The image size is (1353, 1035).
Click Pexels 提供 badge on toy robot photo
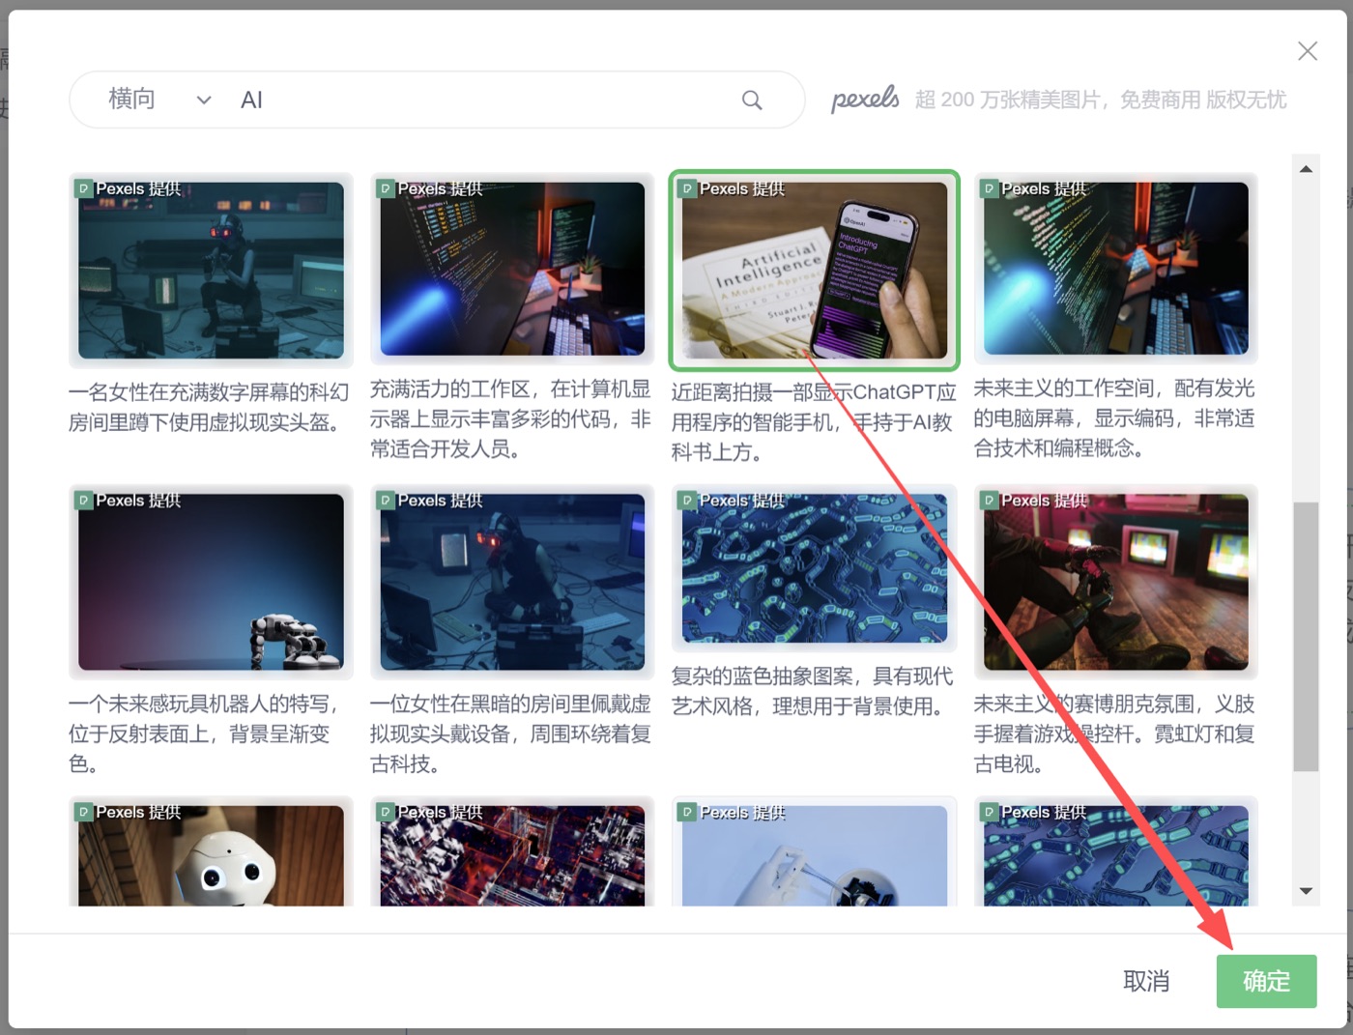130,501
